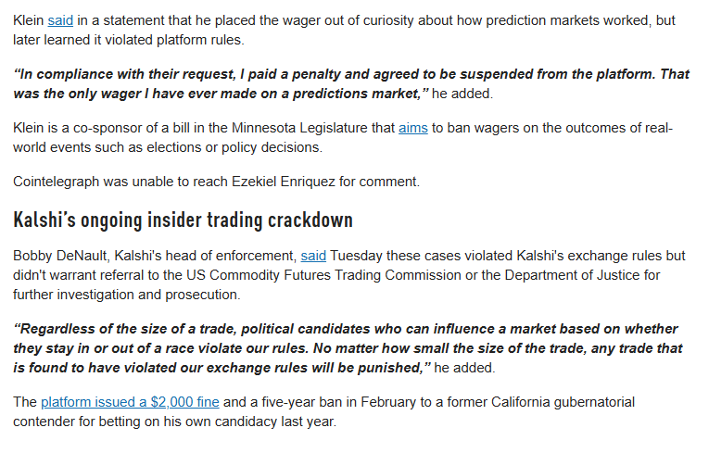This screenshot has height=453, width=709.
Task: Follow the 'aims' link about the Minnesota bill
Action: (x=412, y=127)
